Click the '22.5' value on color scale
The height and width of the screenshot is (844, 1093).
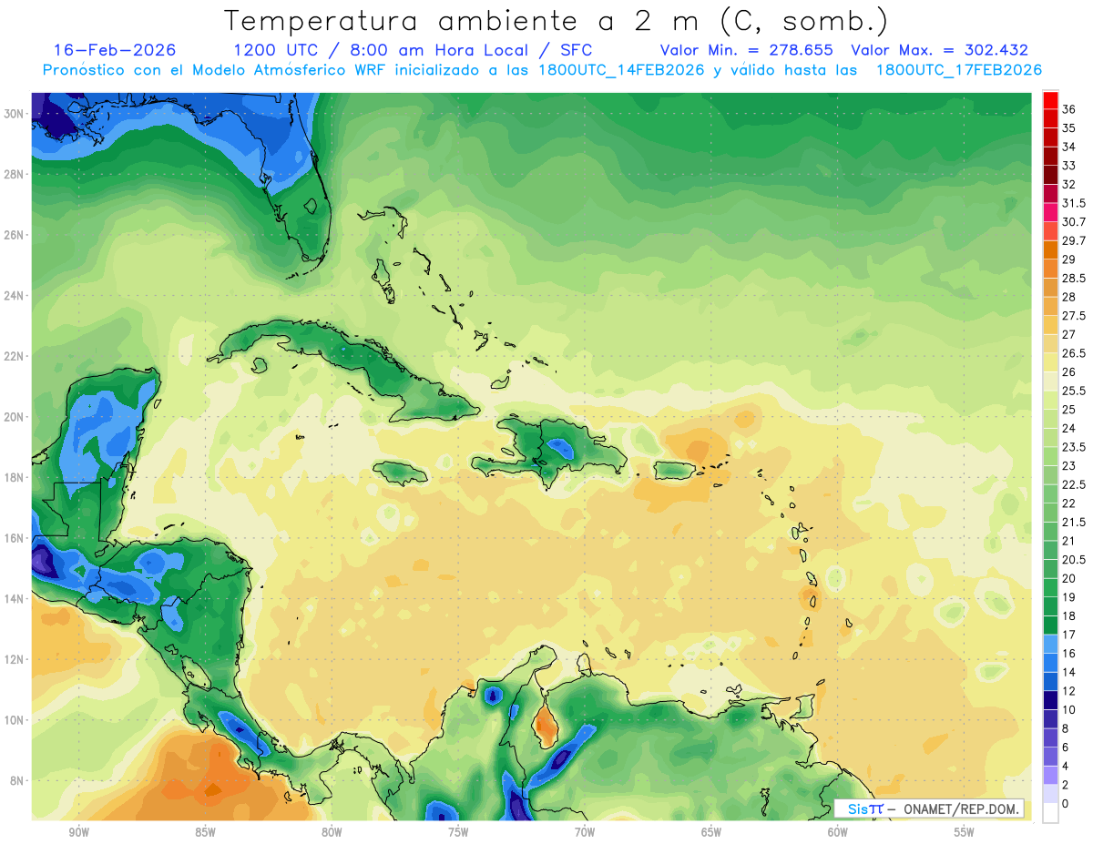coord(1074,484)
